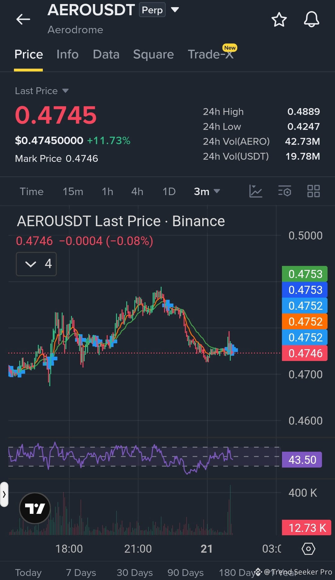Click the 21 date axis label
The width and height of the screenshot is (335, 580).
point(207,549)
